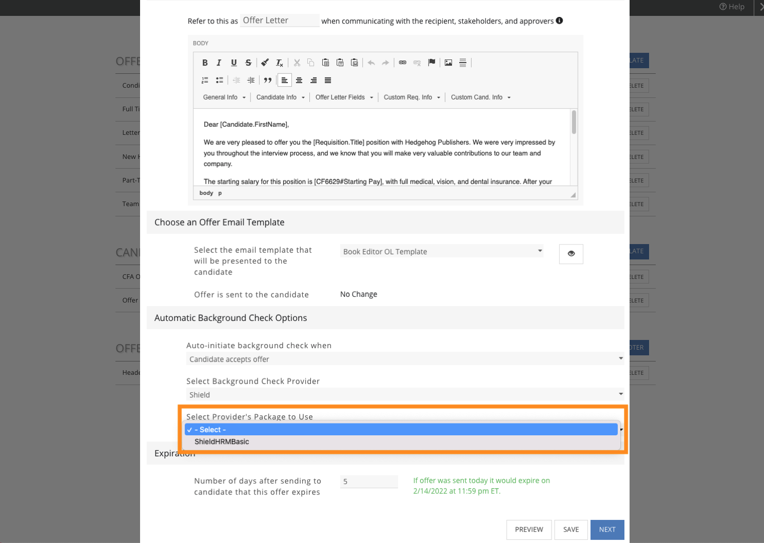Add a block quote
The height and width of the screenshot is (543, 764).
268,81
